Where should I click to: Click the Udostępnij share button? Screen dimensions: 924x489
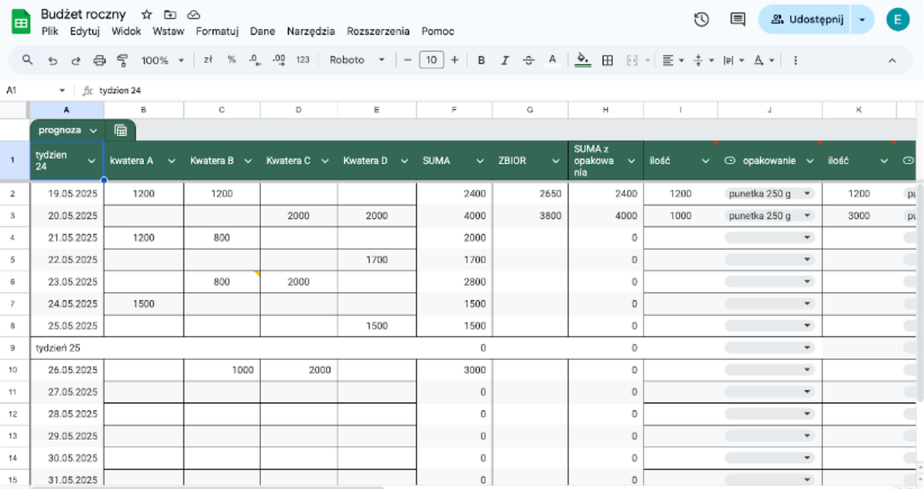pyautogui.click(x=808, y=19)
